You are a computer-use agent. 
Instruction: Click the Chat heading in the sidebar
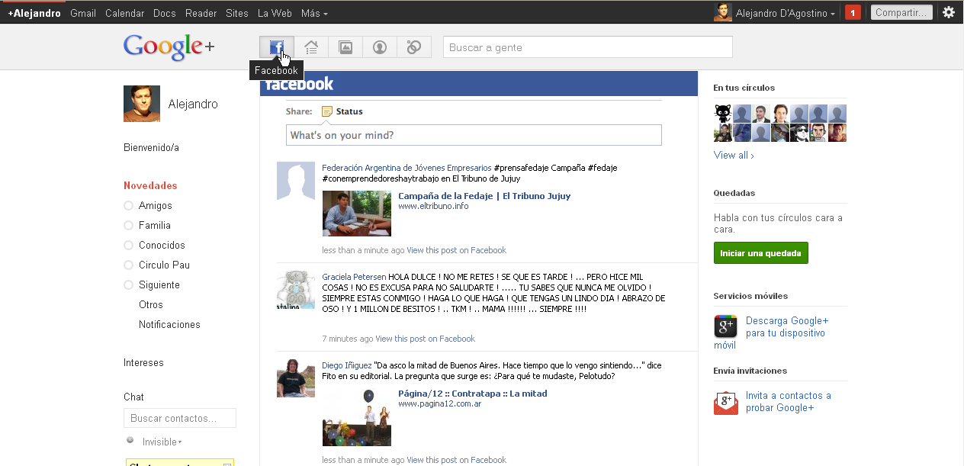pyautogui.click(x=133, y=397)
